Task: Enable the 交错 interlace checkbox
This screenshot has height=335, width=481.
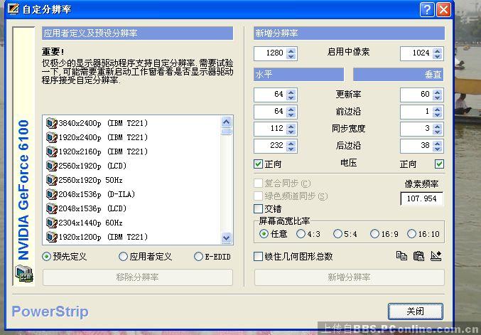Action: point(259,209)
